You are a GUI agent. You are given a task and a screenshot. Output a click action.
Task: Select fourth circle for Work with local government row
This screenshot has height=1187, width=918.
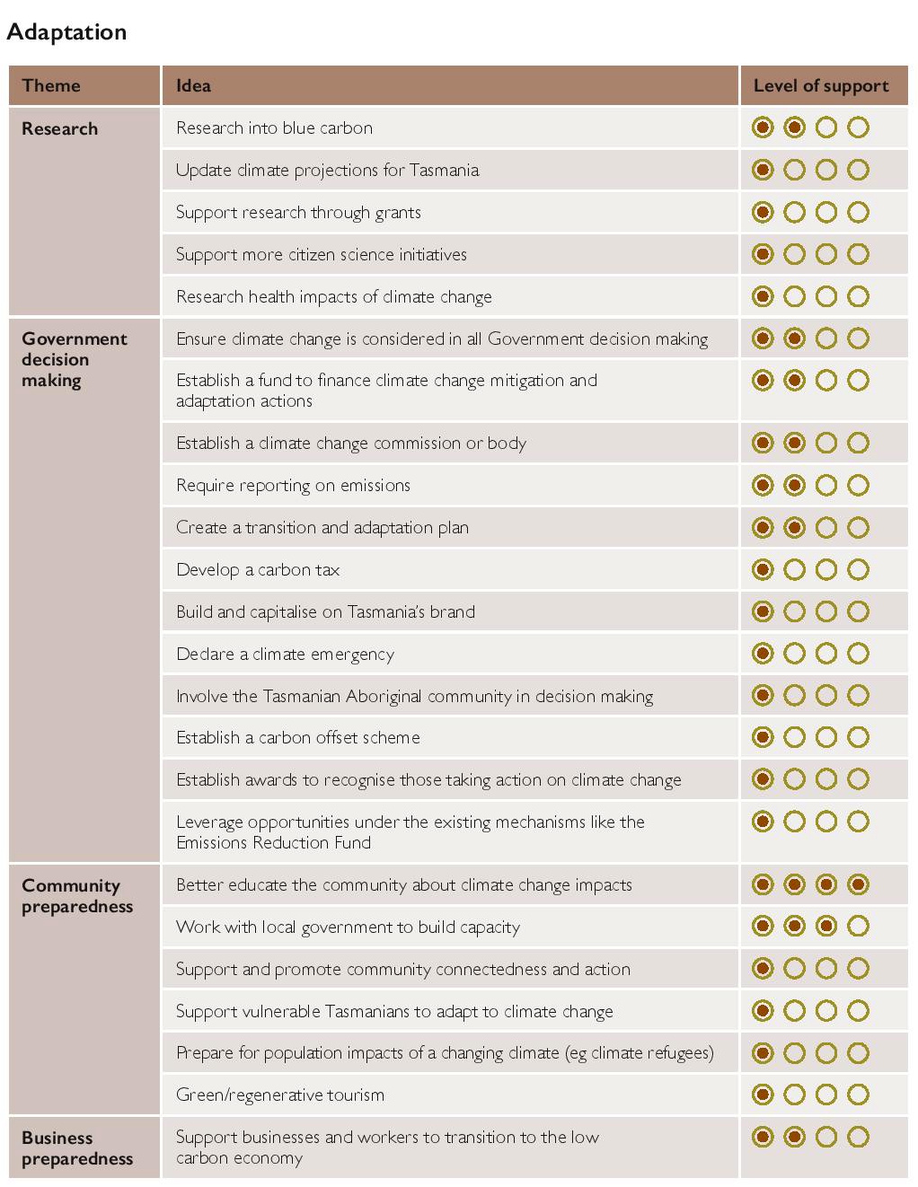tap(859, 926)
